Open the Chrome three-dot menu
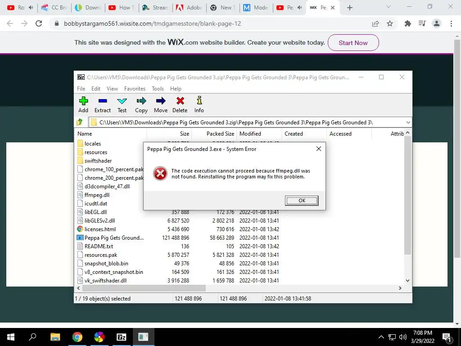The width and height of the screenshot is (461, 346). pyautogui.click(x=451, y=23)
